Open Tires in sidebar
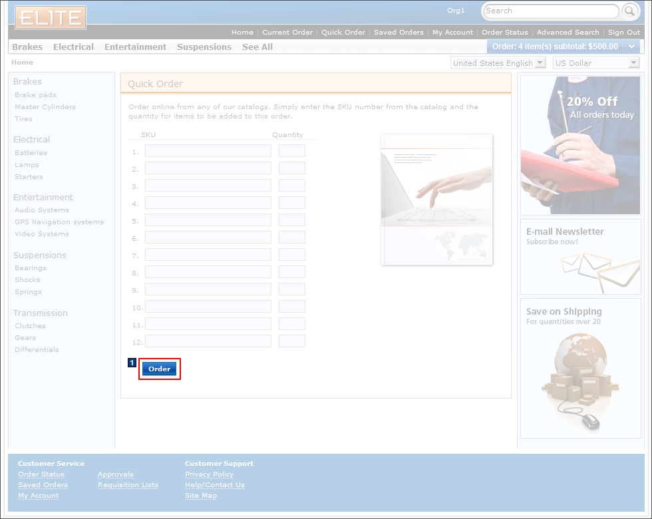The height and width of the screenshot is (519, 652). click(24, 119)
